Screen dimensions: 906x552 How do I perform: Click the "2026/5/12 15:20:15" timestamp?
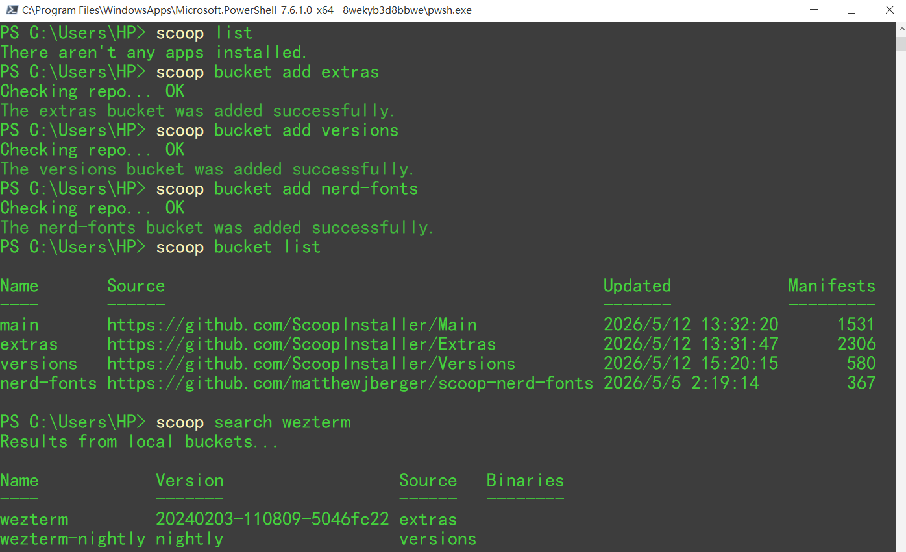691,364
